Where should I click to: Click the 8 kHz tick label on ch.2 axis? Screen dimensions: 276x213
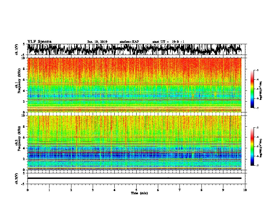24,127
